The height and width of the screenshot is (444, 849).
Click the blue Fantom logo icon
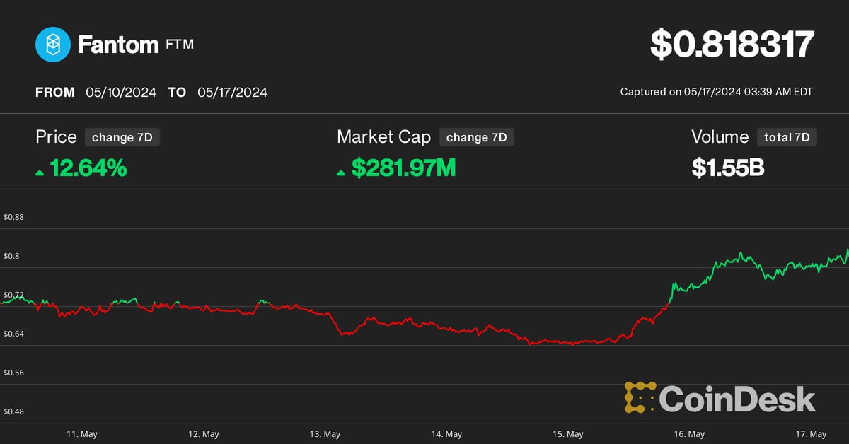tap(53, 45)
